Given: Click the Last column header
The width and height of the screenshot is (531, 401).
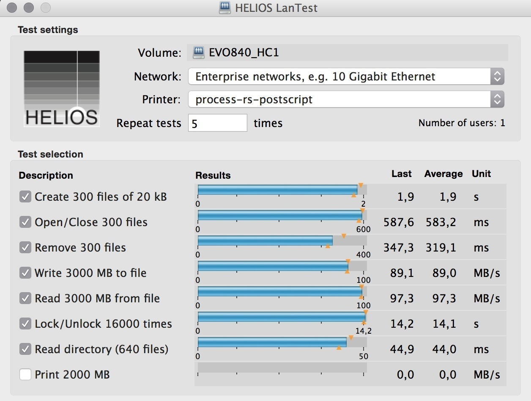Looking at the screenshot, I should tap(402, 174).
